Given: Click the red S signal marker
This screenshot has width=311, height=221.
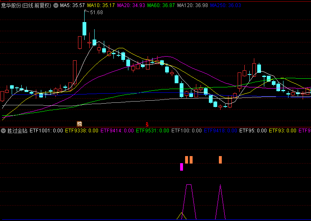Looking at the screenshot, I should point(147,124).
